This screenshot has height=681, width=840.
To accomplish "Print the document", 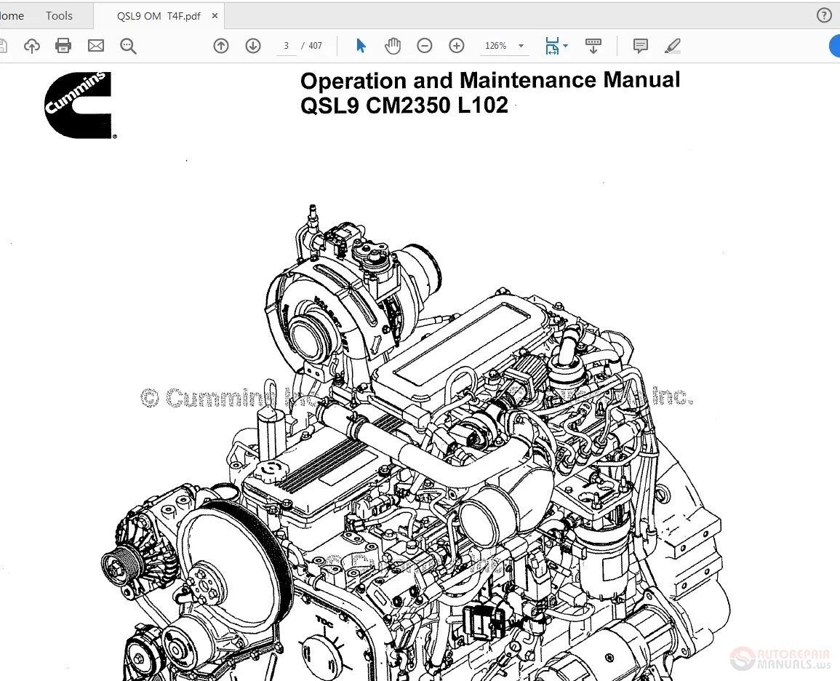I will click(x=63, y=46).
